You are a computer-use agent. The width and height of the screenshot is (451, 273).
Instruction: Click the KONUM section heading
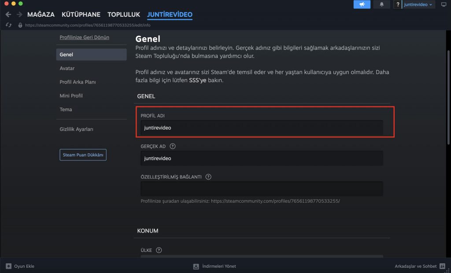(x=148, y=231)
